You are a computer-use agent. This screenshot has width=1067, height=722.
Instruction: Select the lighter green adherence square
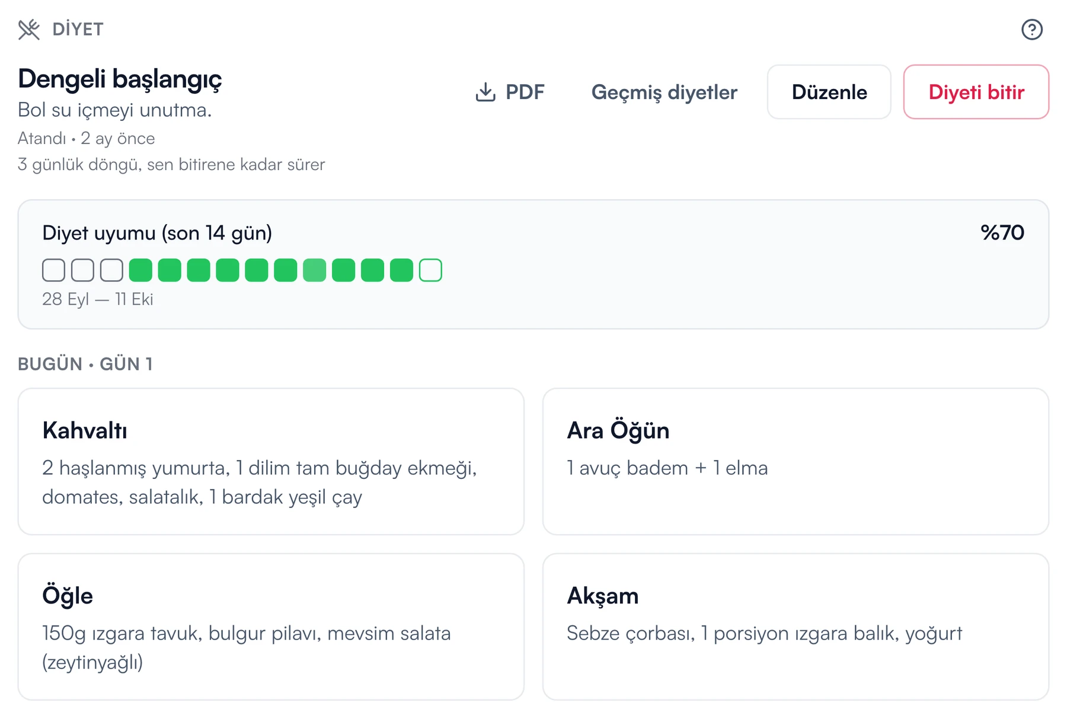pos(314,270)
